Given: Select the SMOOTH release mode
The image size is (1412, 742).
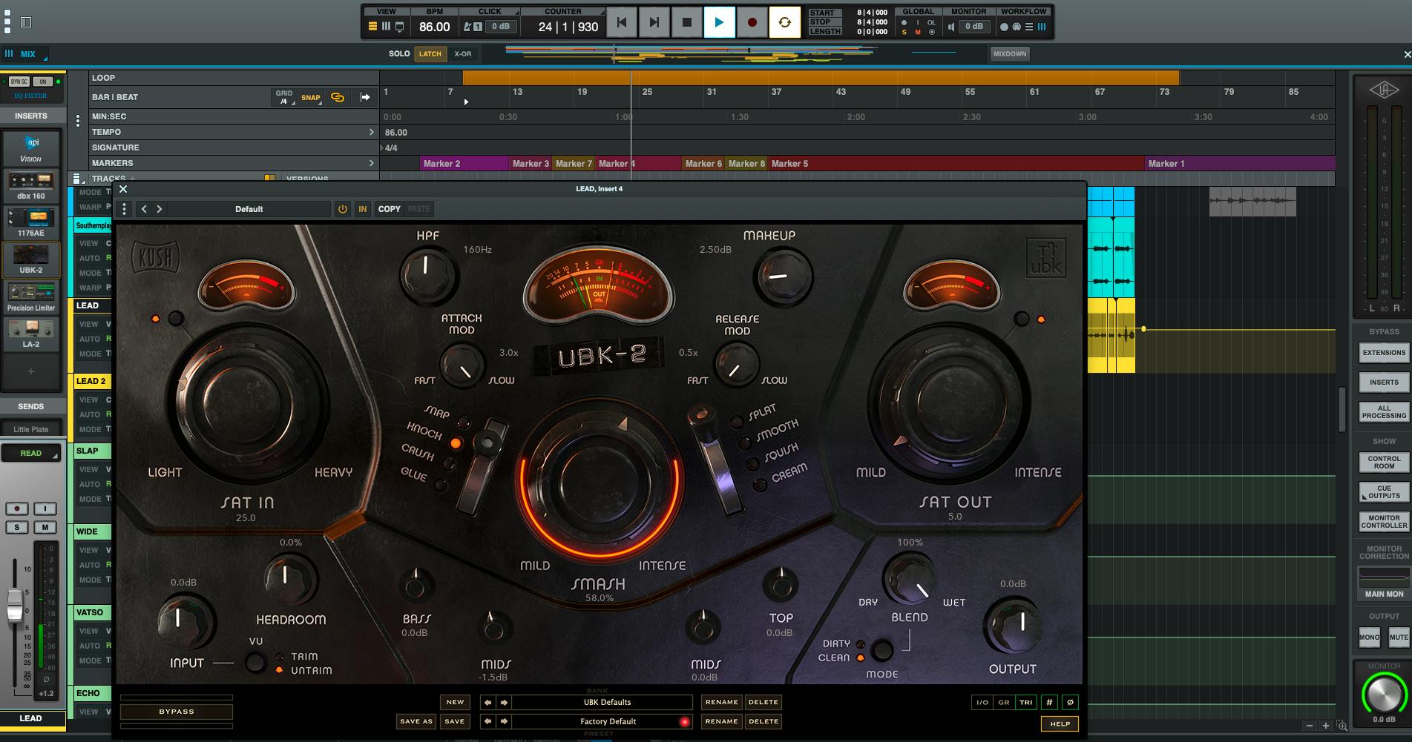Looking at the screenshot, I should 744,443.
